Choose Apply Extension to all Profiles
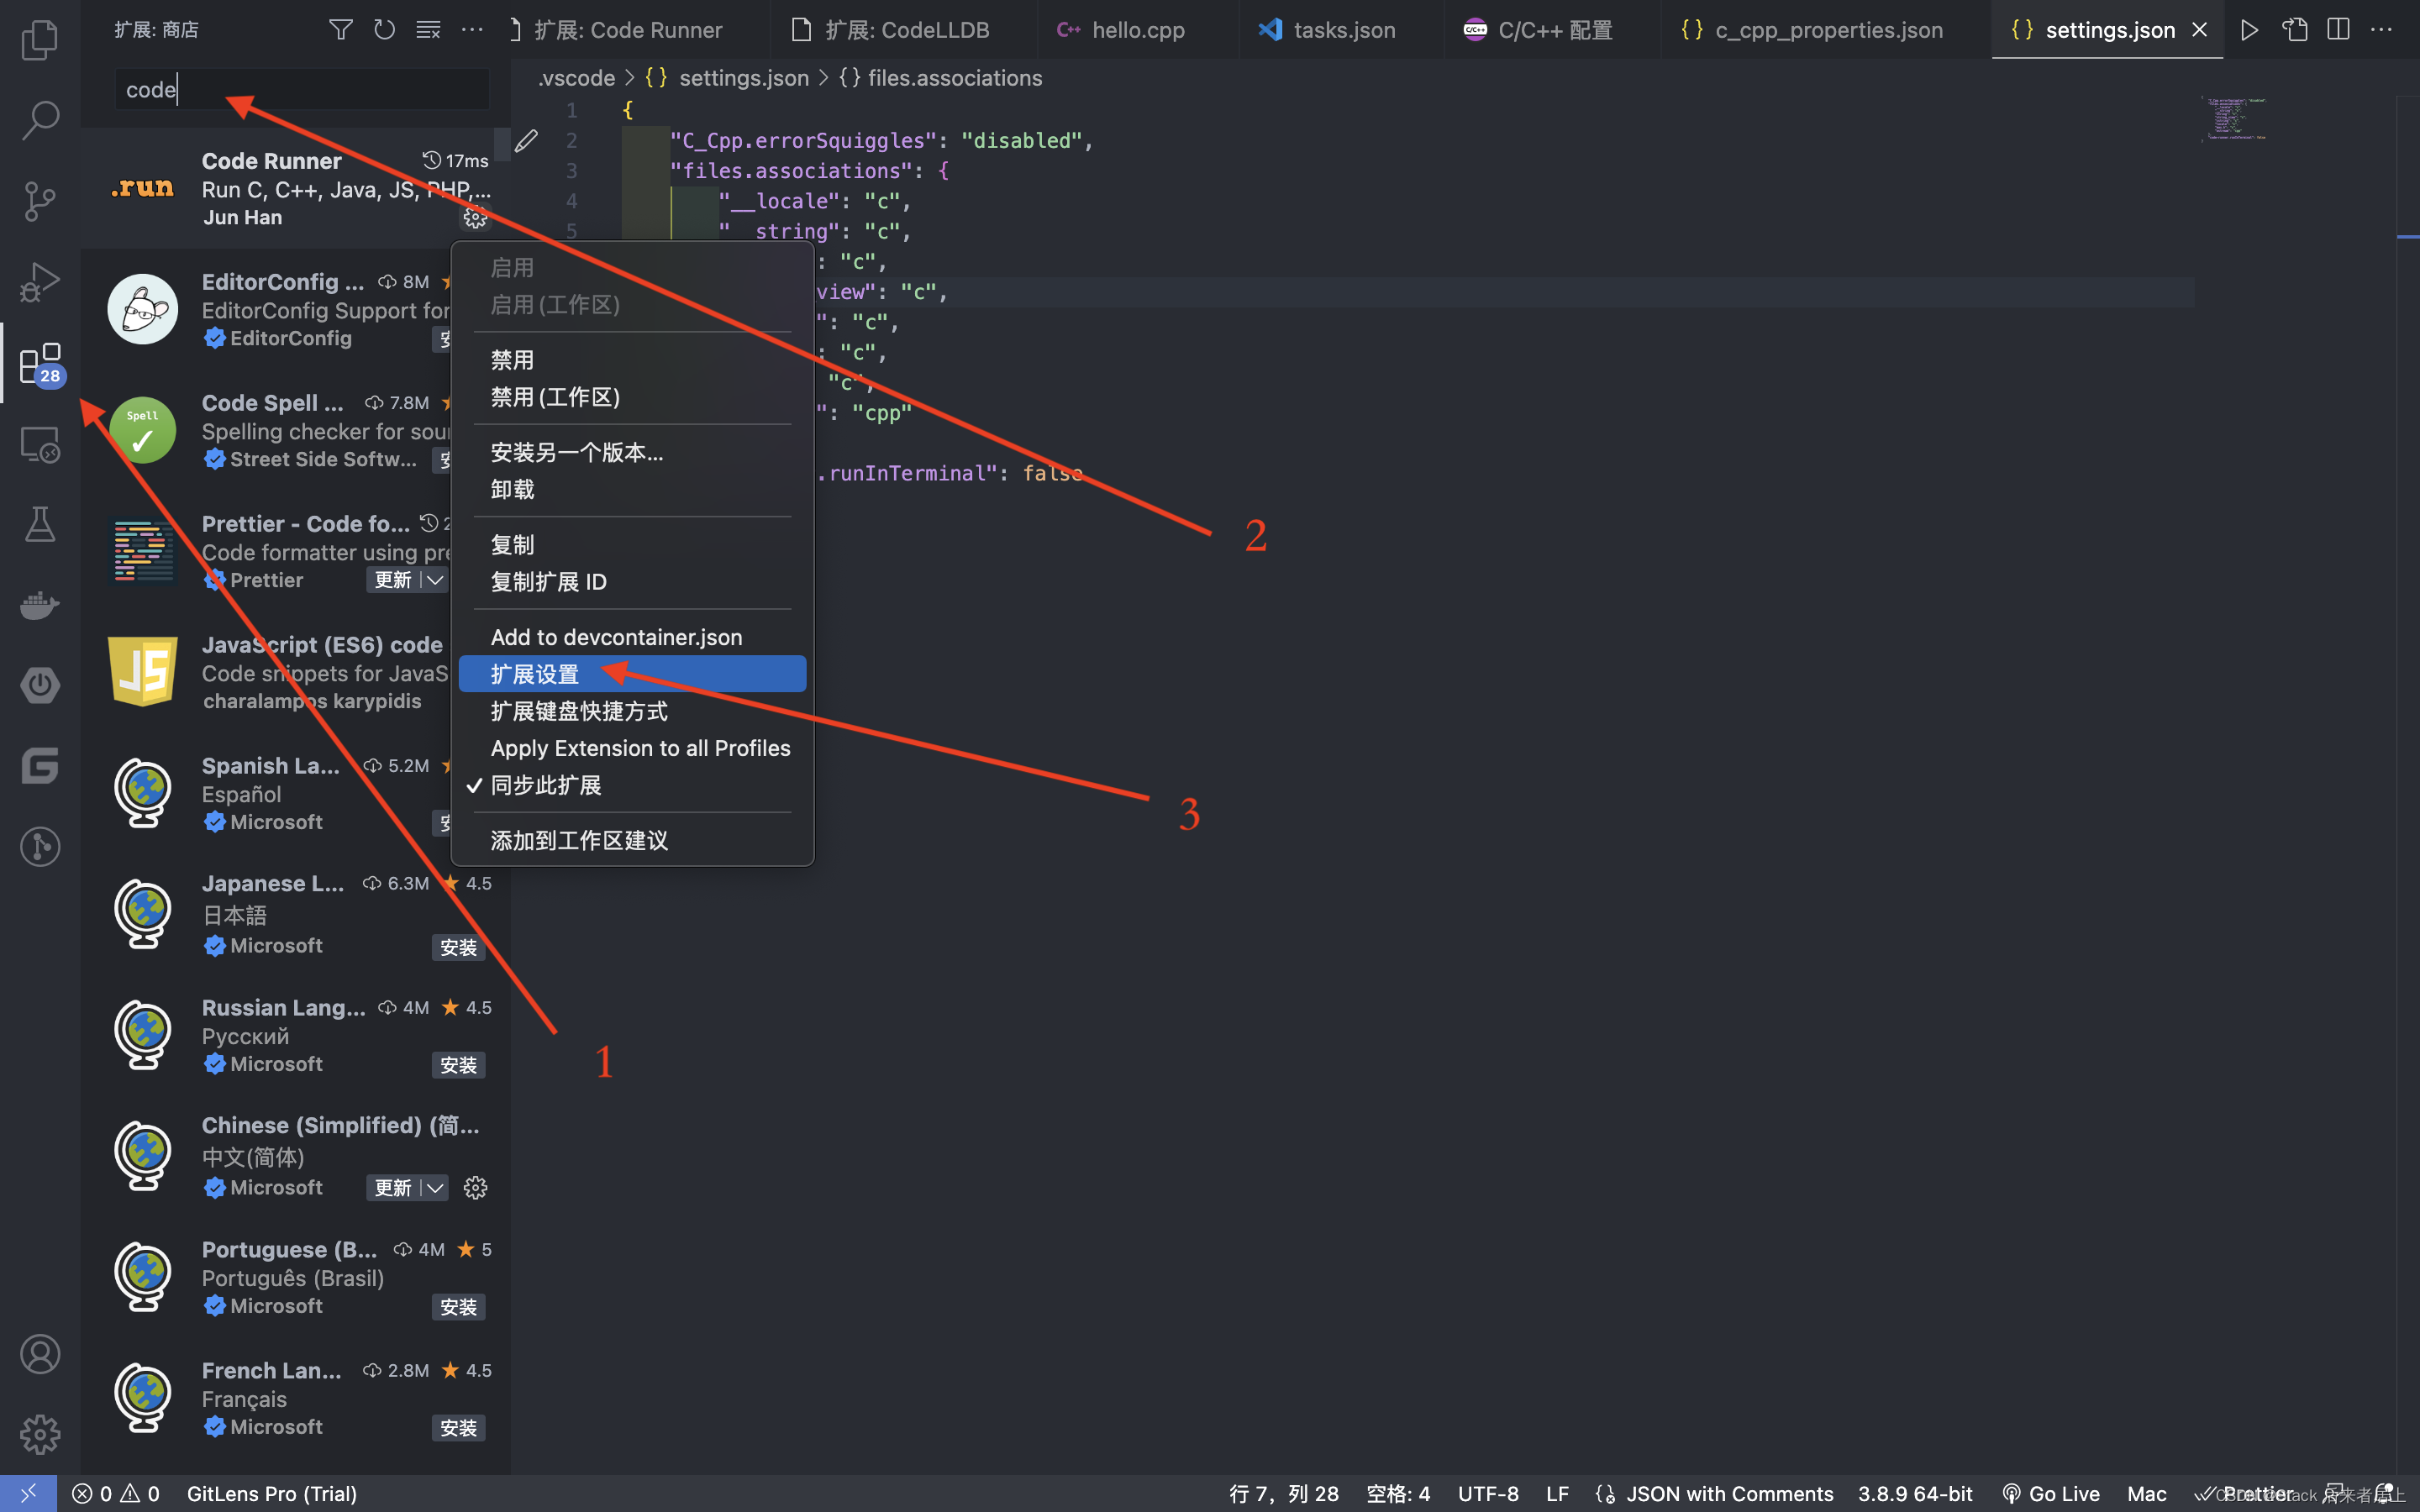The width and height of the screenshot is (2420, 1512). (x=632, y=748)
